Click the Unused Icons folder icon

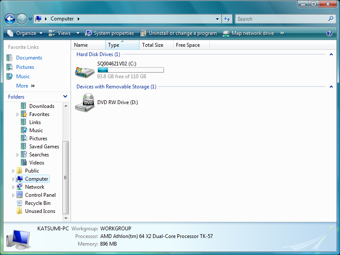pos(19,211)
